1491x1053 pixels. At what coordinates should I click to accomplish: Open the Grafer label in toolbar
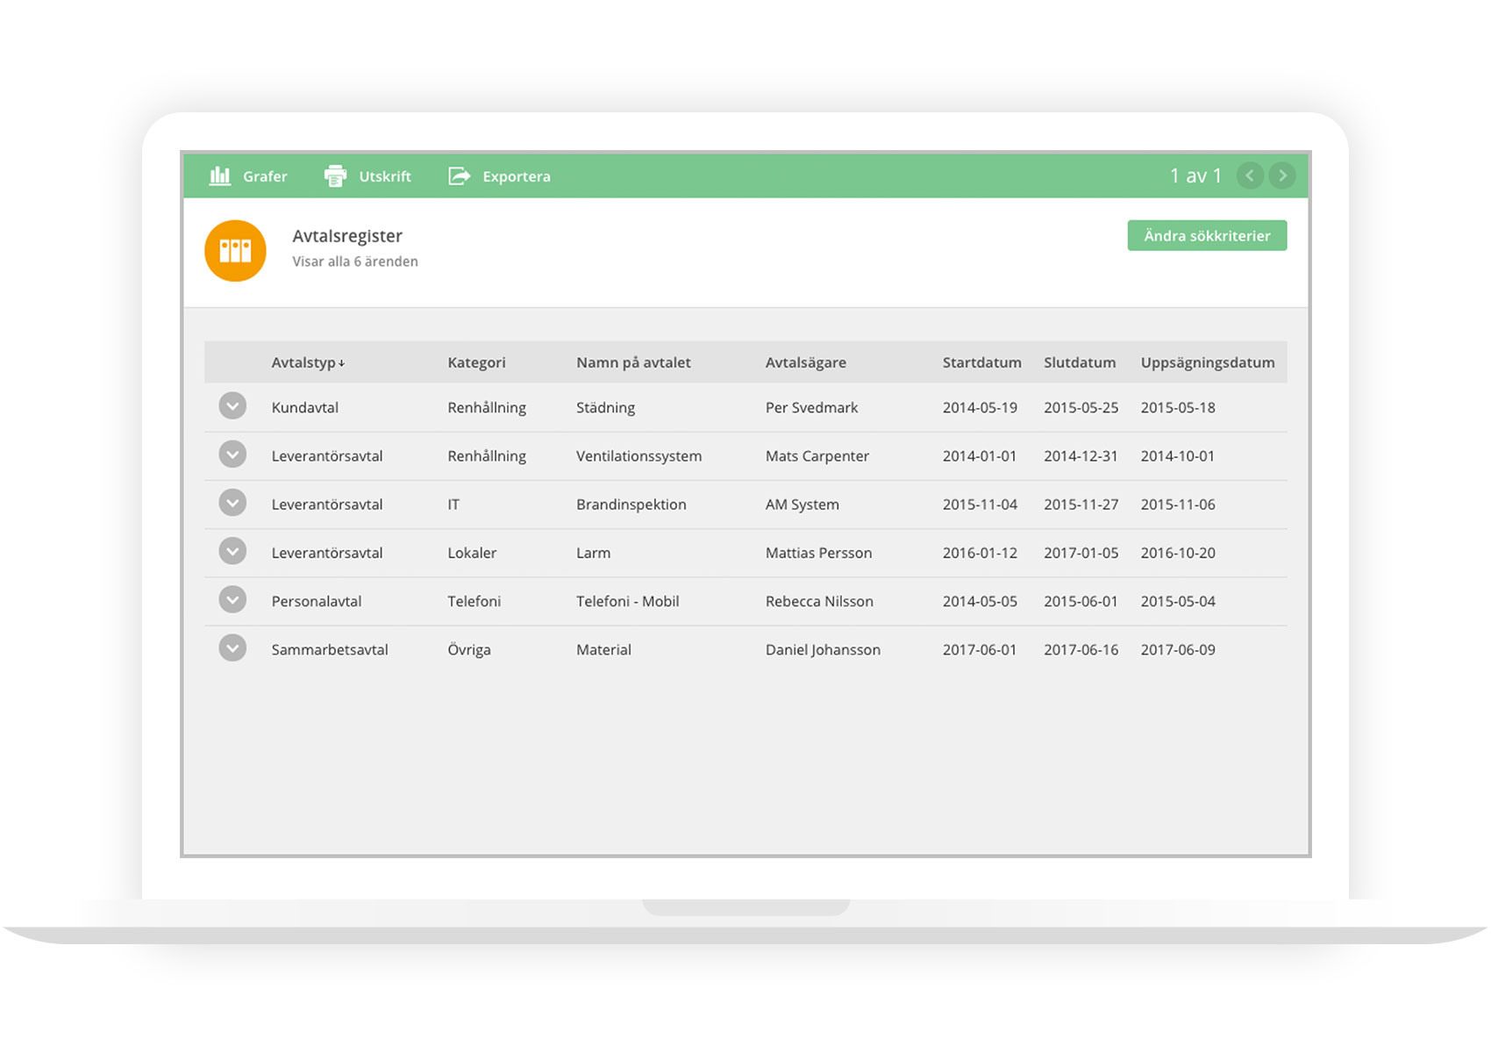pos(265,176)
